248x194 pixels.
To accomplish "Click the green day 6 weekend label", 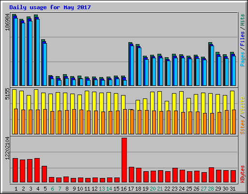I will pyautogui.click(x=52, y=189).
